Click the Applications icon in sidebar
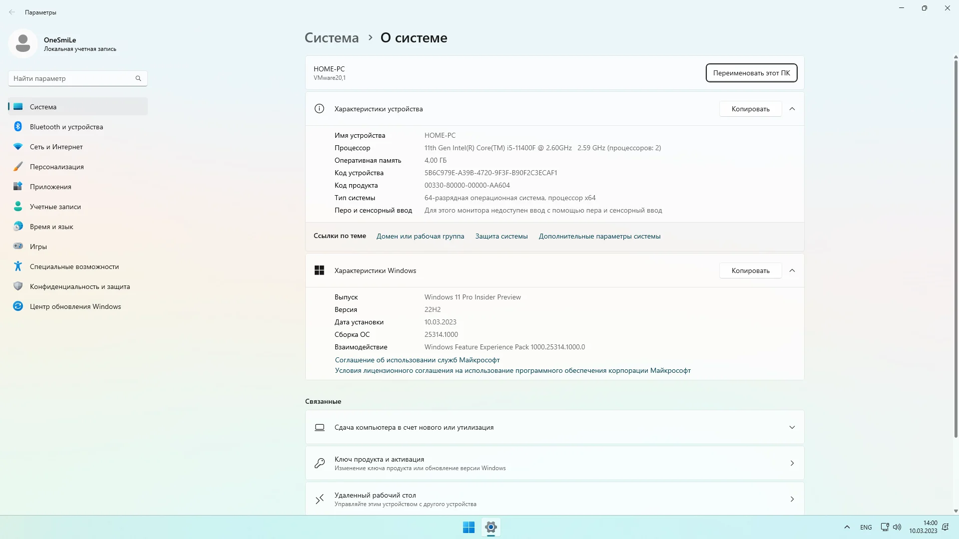This screenshot has height=539, width=959. click(x=18, y=187)
